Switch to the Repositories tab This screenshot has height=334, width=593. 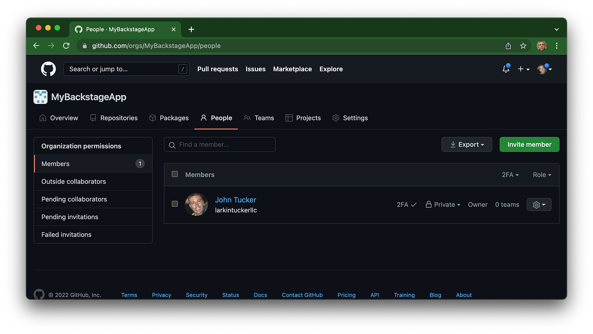pos(114,118)
